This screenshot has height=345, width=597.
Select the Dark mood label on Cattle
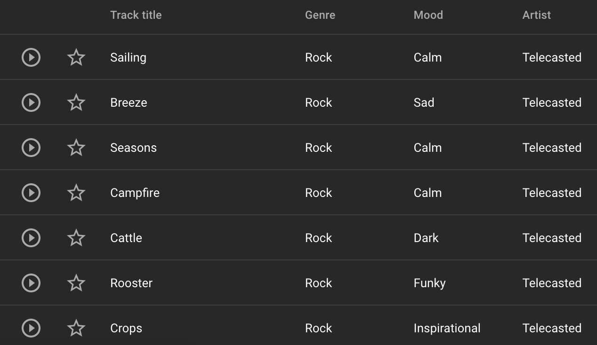[x=426, y=237]
